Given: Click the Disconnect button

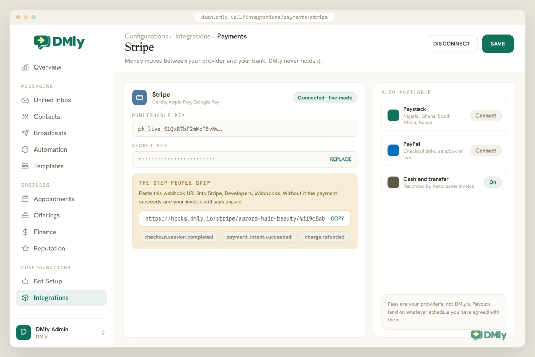Looking at the screenshot, I should tap(451, 44).
